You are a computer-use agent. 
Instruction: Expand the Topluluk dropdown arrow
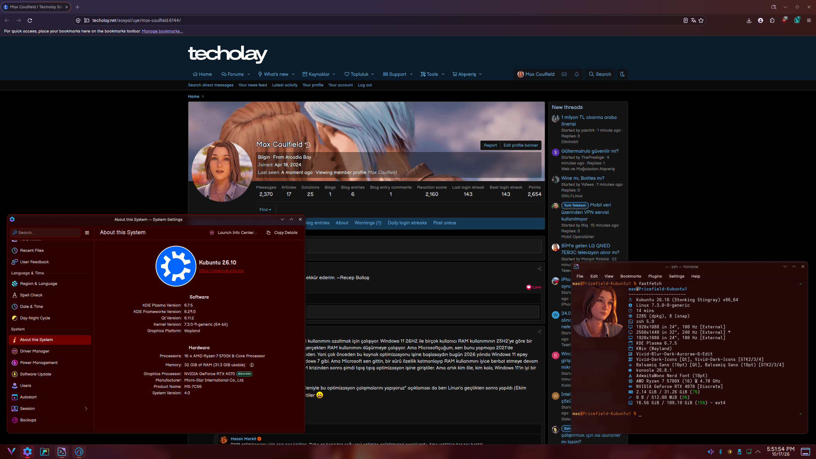pos(373,74)
